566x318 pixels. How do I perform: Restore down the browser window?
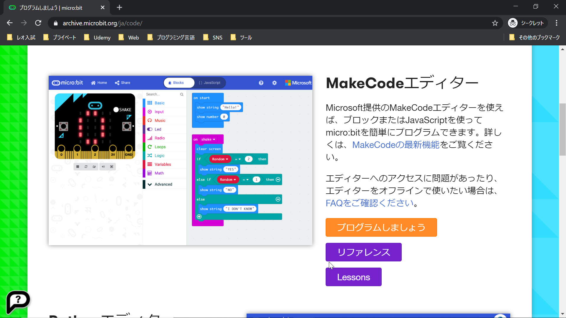(536, 6)
